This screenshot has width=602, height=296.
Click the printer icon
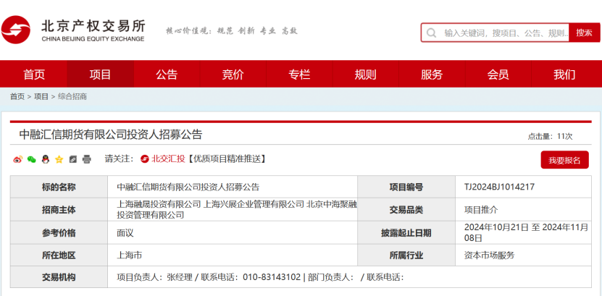[87, 159]
